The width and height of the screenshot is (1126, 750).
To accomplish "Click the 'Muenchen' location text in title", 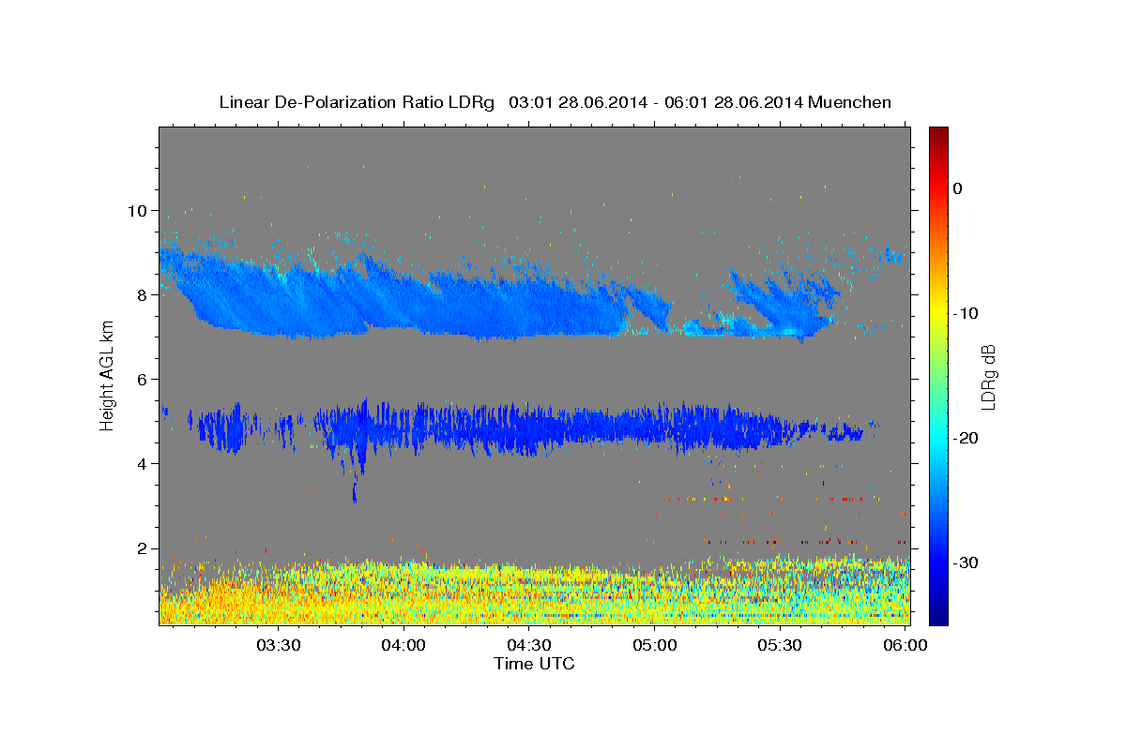I will click(850, 102).
